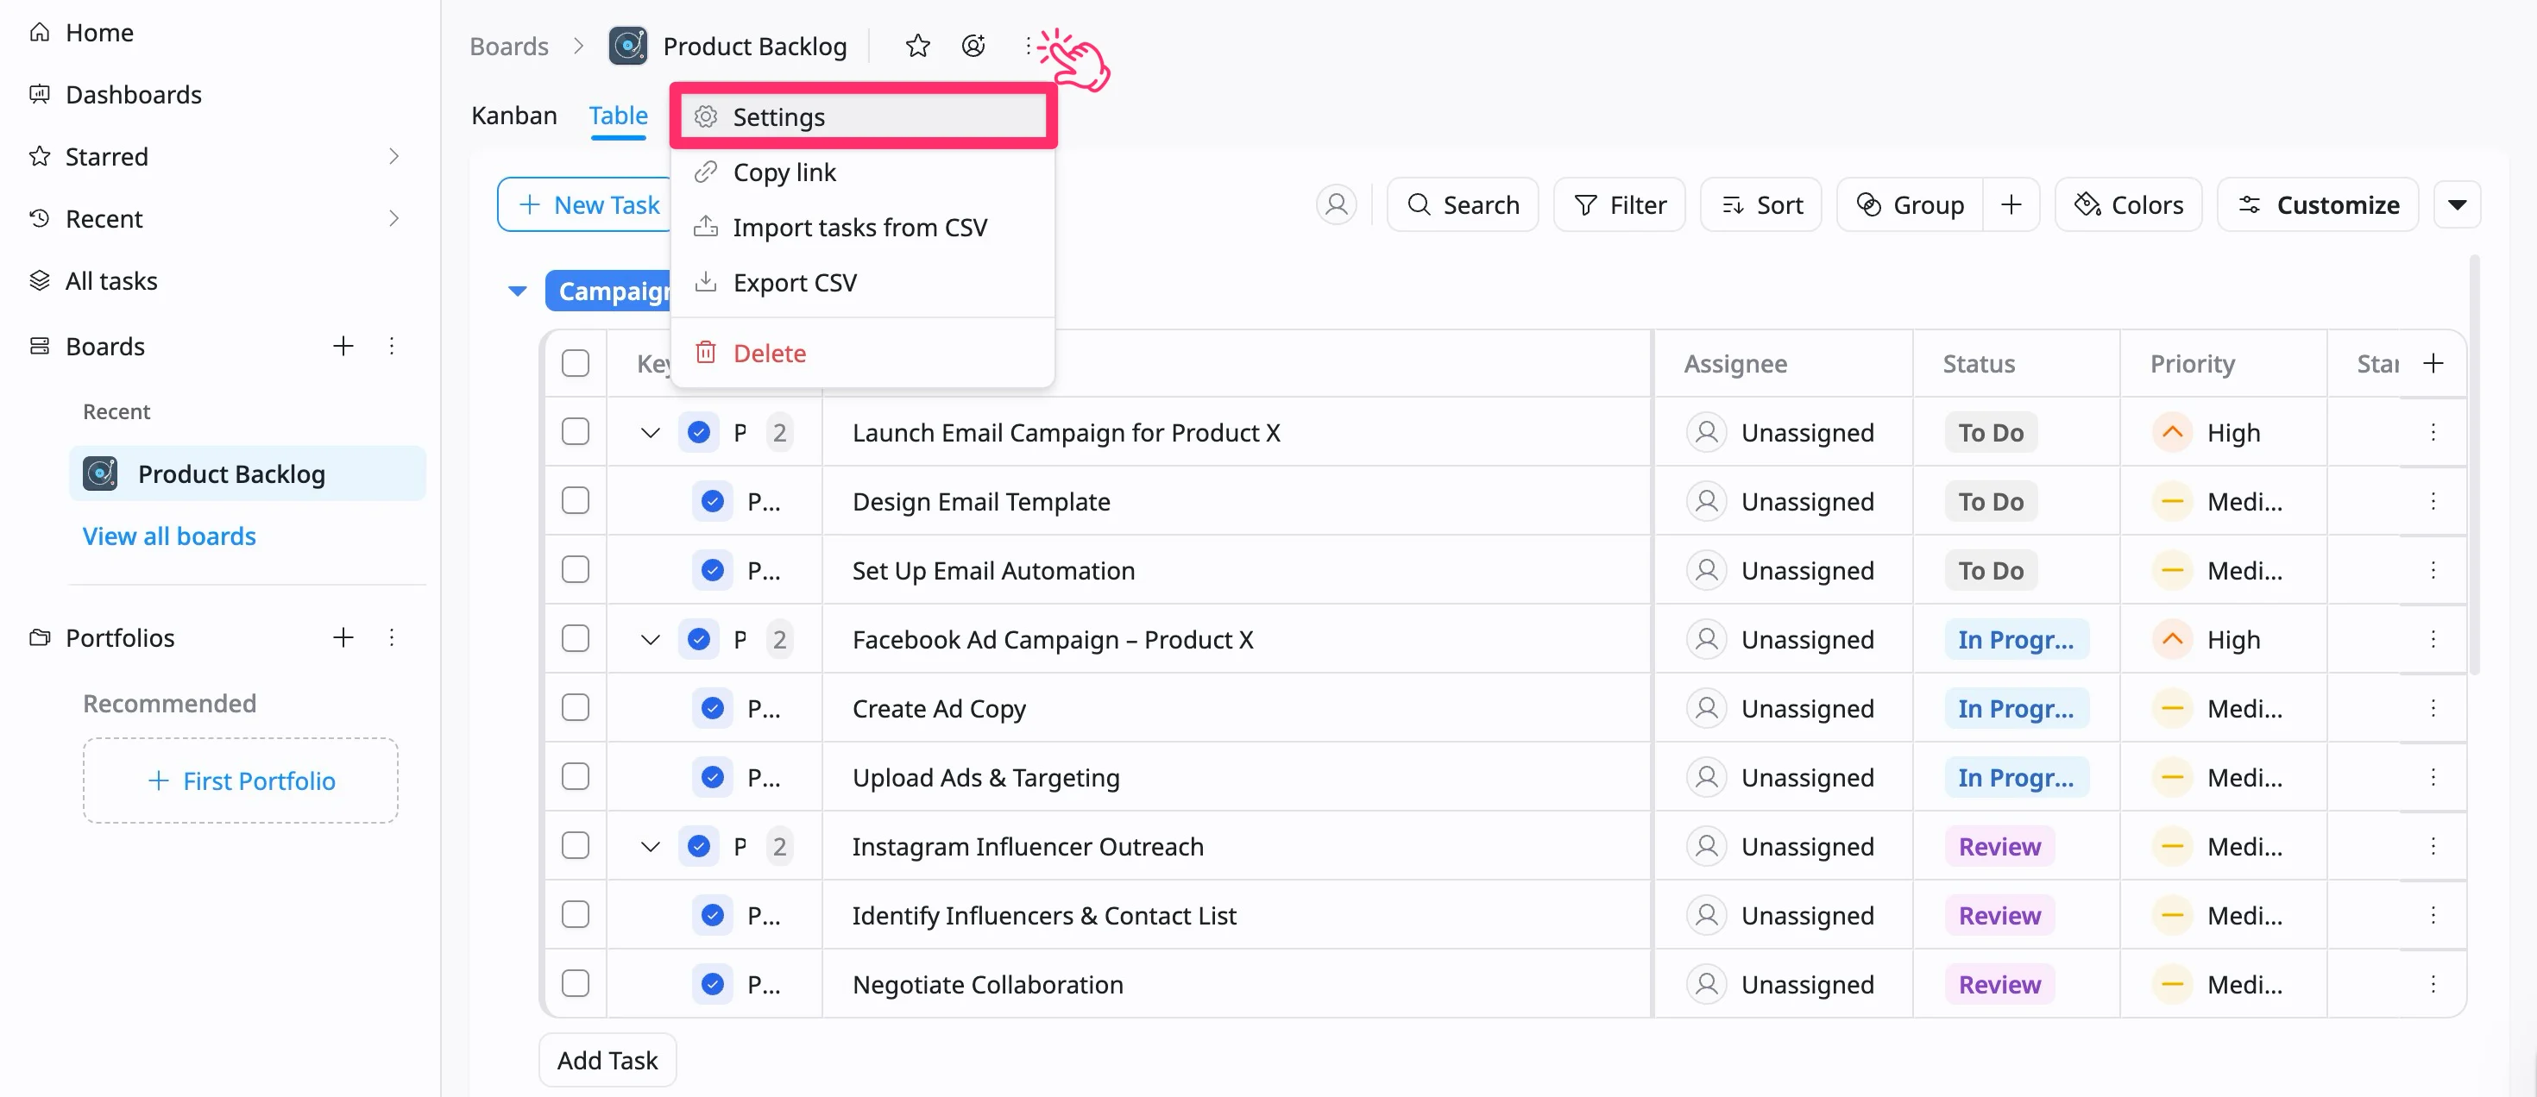Check the Design Email Template row checkbox
Image resolution: width=2537 pixels, height=1097 pixels.
click(x=576, y=502)
